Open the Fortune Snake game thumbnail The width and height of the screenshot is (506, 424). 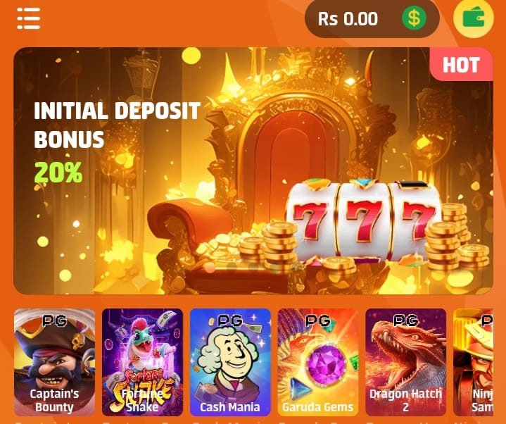tap(142, 362)
